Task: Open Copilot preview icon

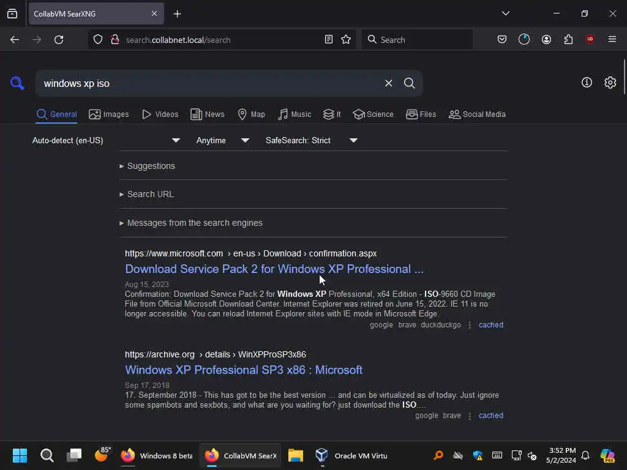Action: pos(607,455)
